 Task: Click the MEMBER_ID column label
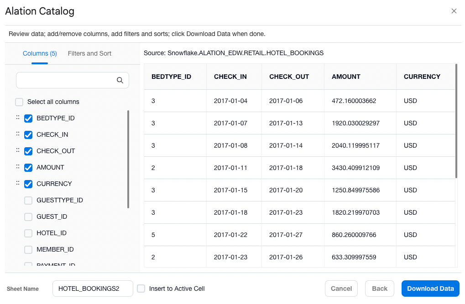[55, 249]
